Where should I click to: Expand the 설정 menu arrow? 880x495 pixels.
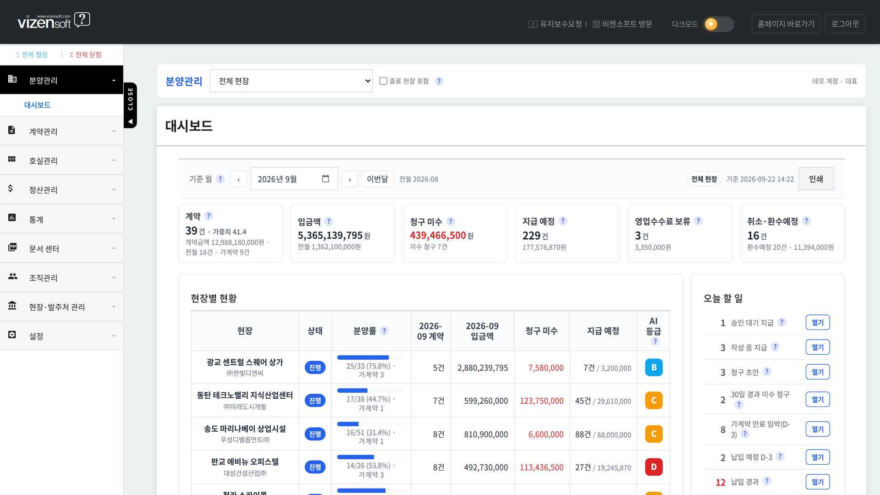point(114,336)
